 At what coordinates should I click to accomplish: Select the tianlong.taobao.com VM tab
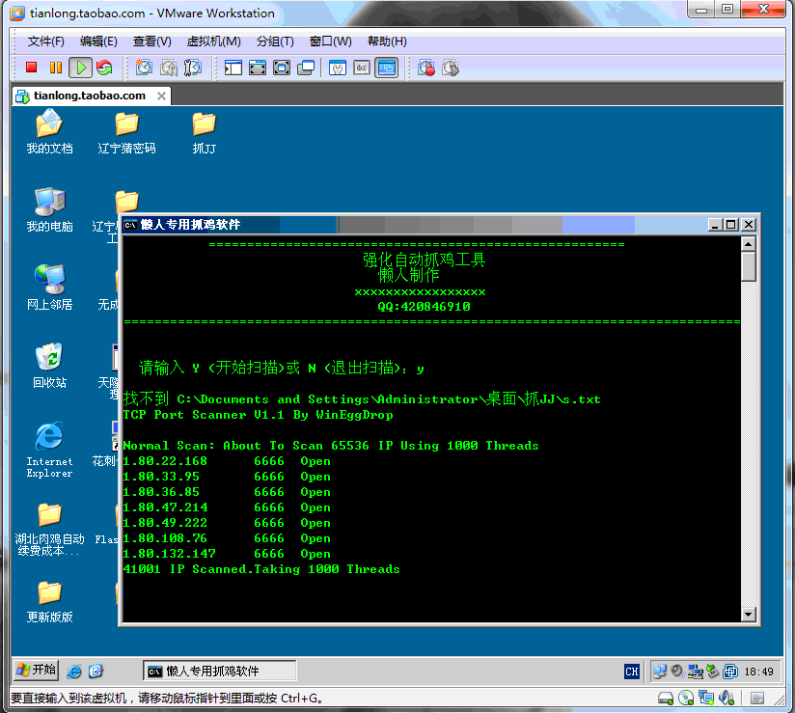(90, 96)
